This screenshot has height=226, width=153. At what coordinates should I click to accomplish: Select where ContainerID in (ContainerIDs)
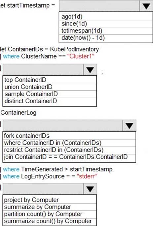[69, 143]
